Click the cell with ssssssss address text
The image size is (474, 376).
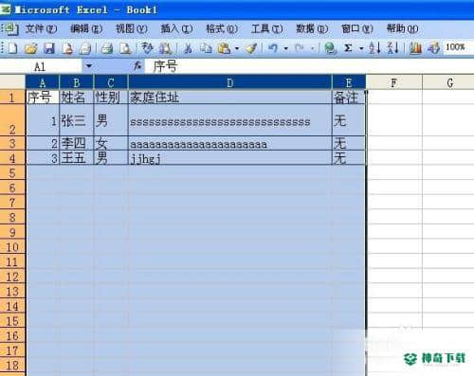pos(230,120)
